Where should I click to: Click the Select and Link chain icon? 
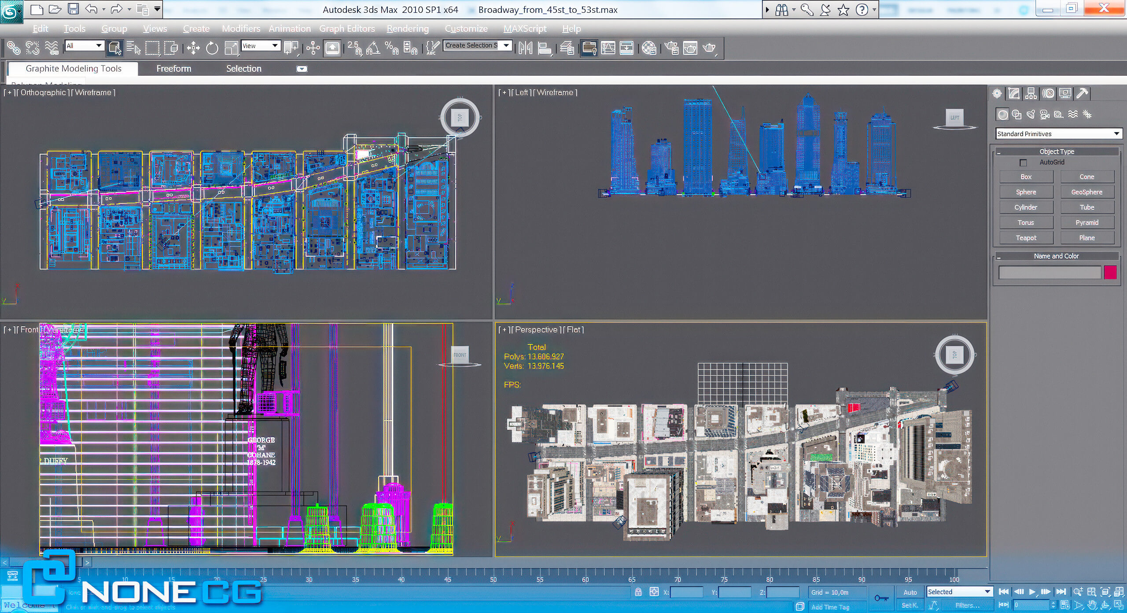(x=13, y=48)
